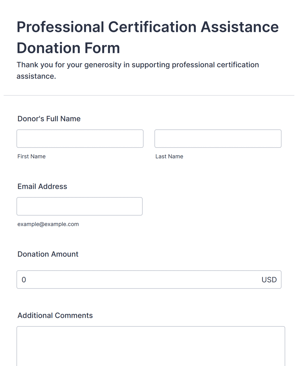Click the First Name input box
This screenshot has width=298, height=366.
tap(80, 139)
